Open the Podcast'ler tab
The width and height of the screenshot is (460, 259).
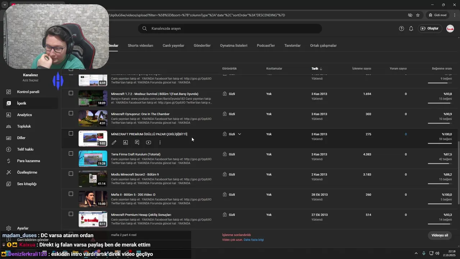click(x=266, y=46)
